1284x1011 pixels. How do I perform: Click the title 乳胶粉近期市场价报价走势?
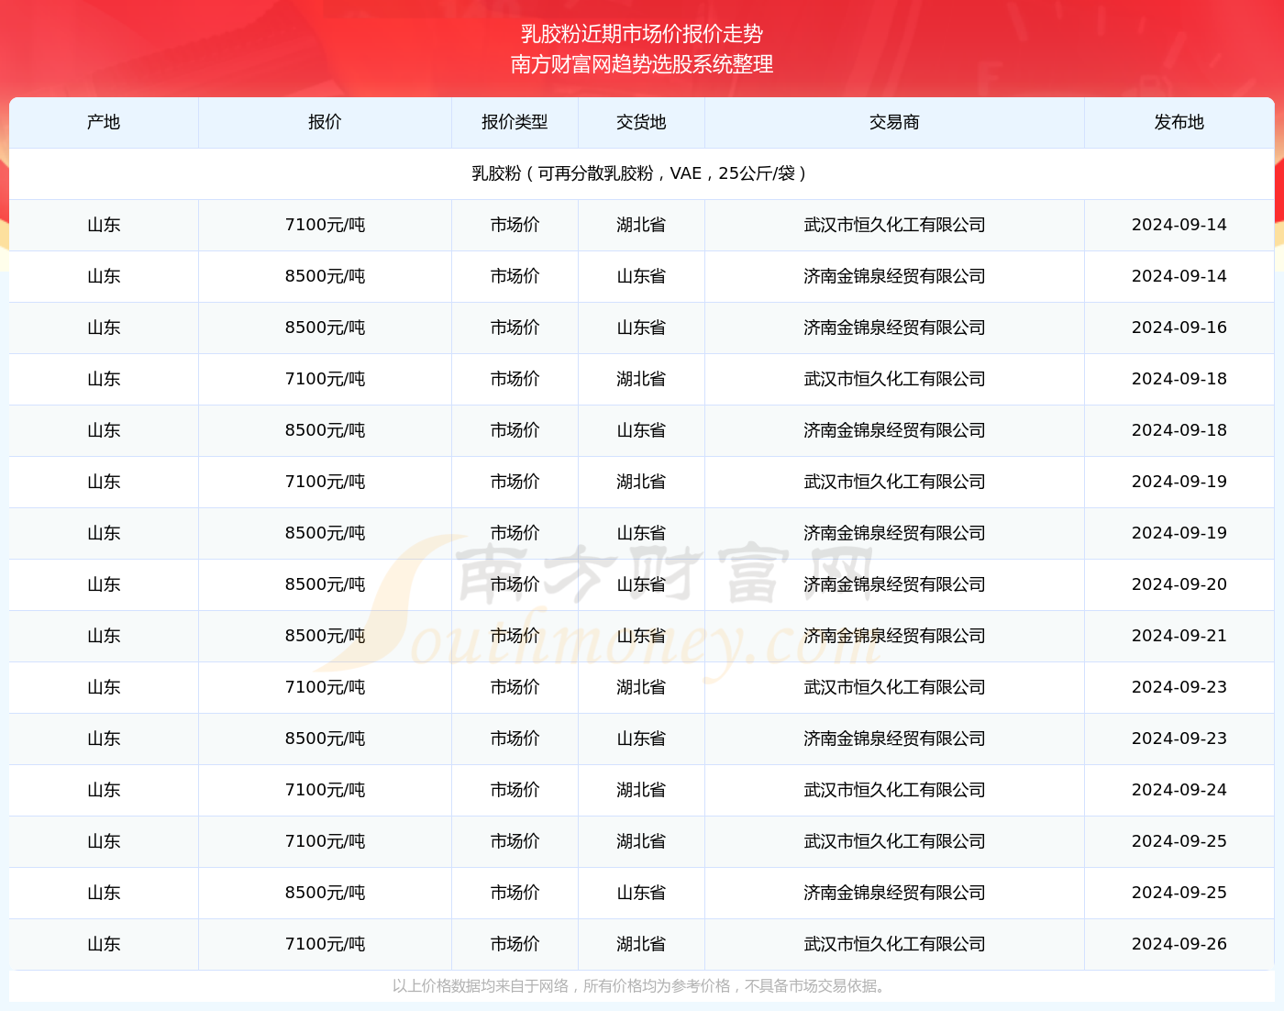coord(642,34)
